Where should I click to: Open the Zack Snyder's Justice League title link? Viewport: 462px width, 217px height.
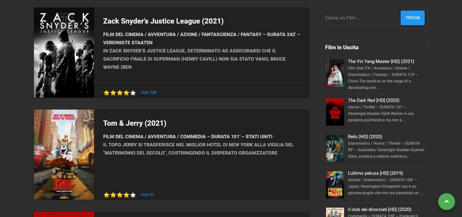click(x=163, y=21)
